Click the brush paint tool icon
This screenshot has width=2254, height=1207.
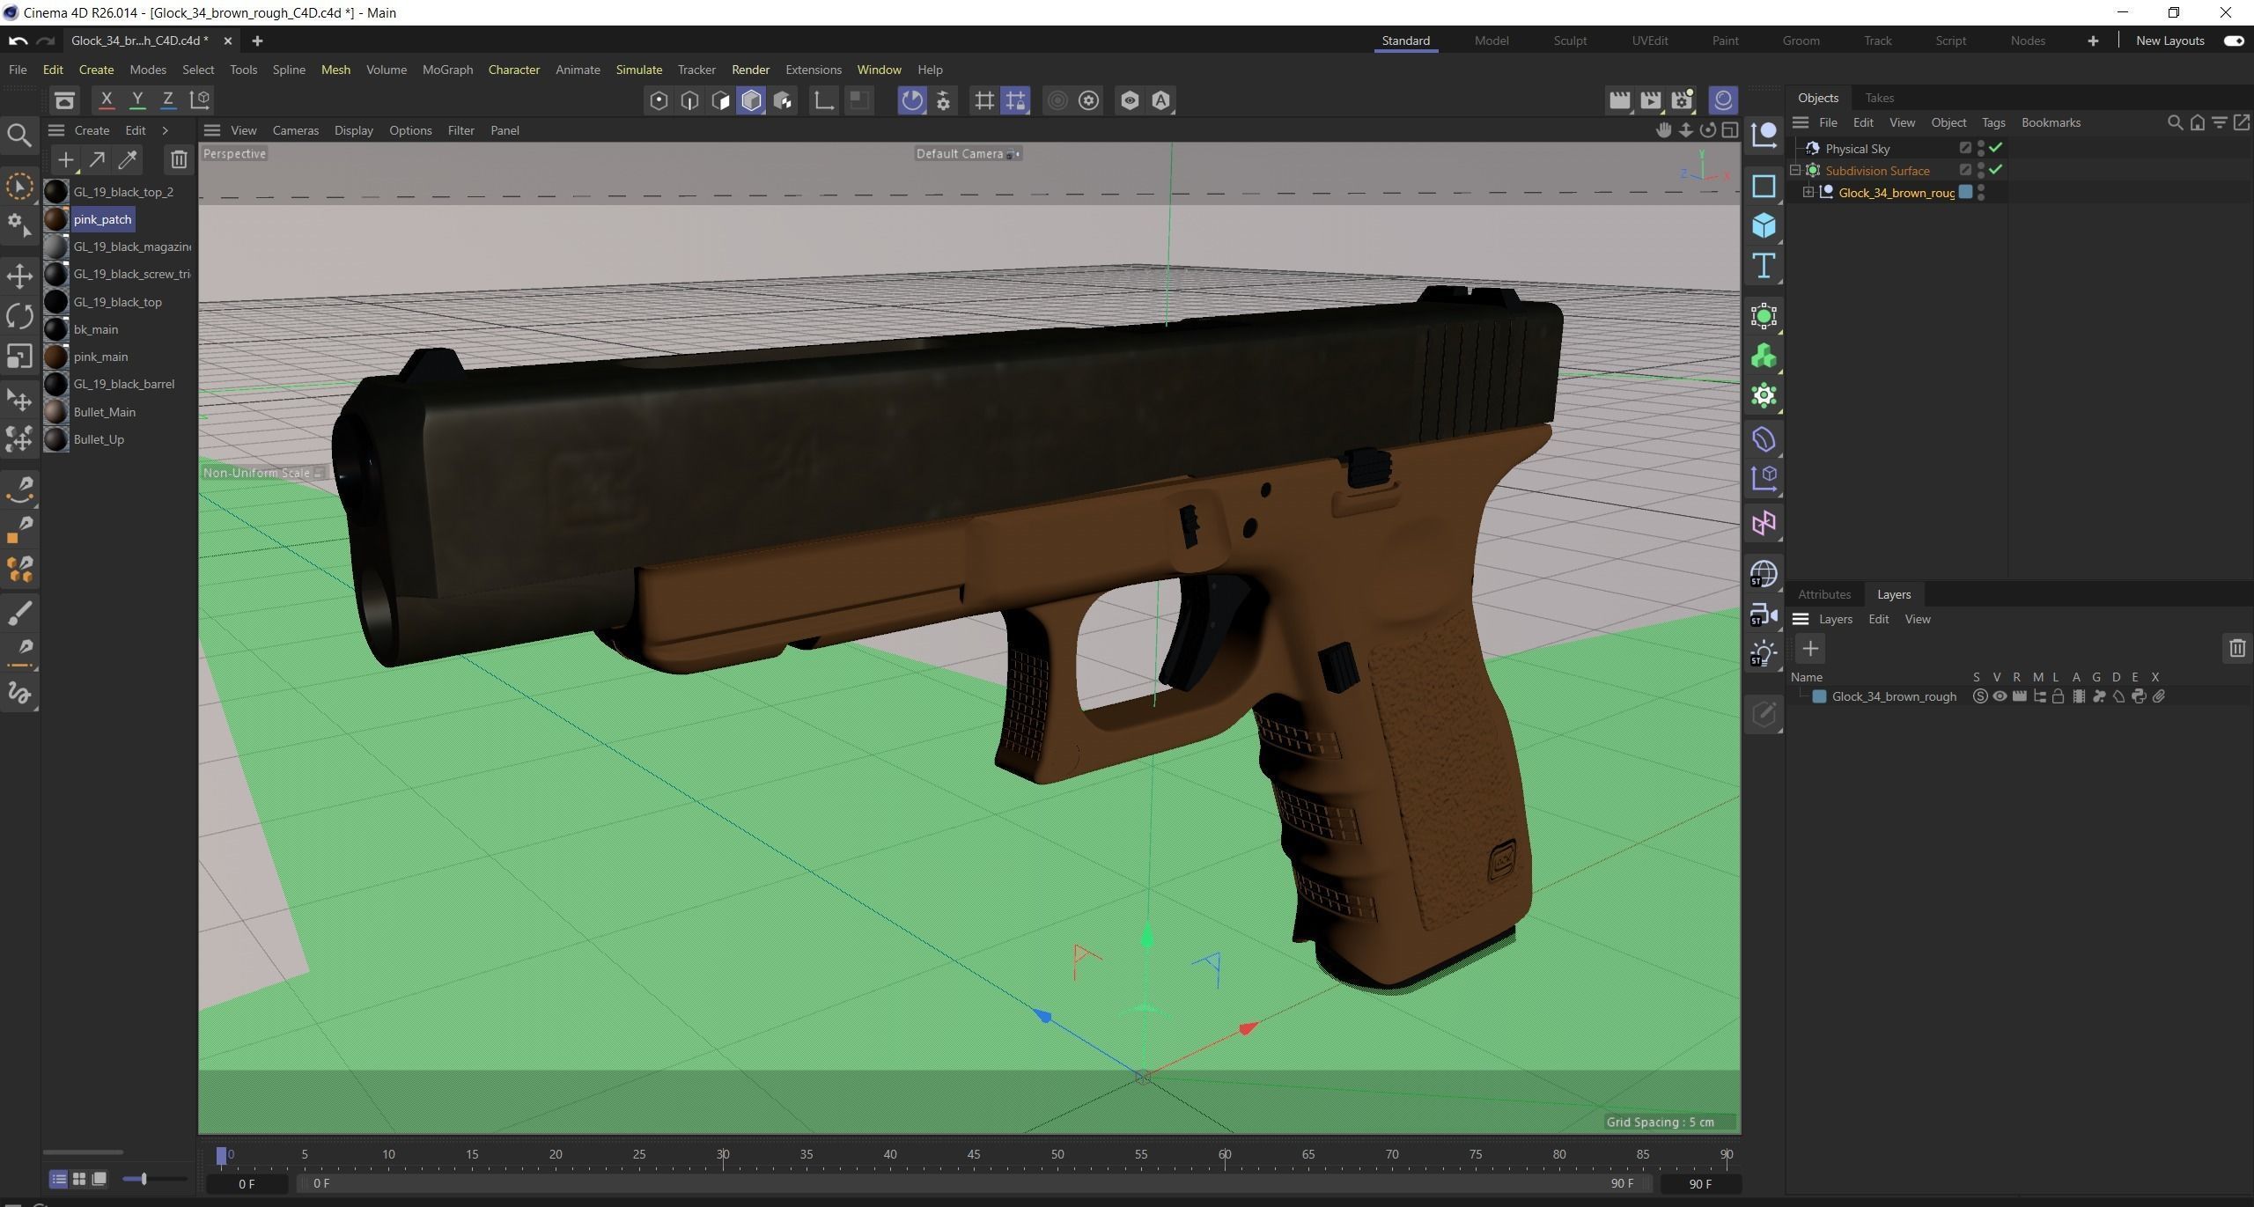click(19, 613)
